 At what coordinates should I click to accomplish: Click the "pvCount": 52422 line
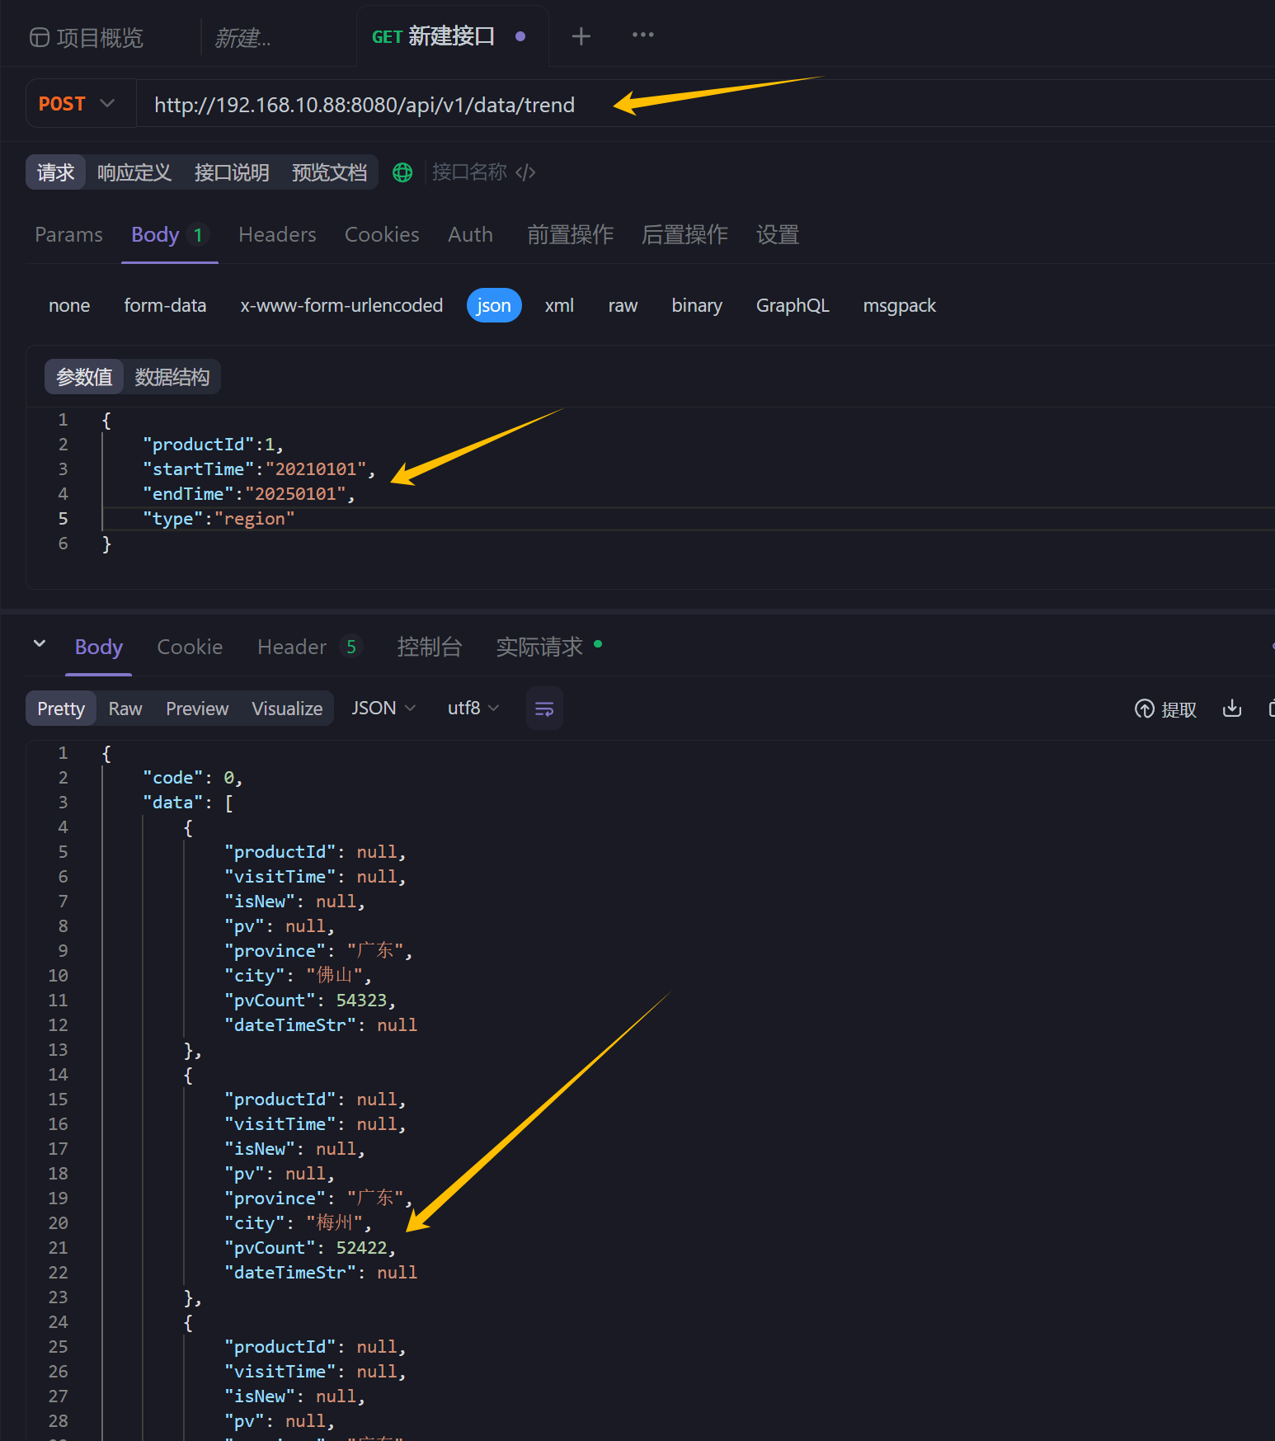click(x=310, y=1248)
